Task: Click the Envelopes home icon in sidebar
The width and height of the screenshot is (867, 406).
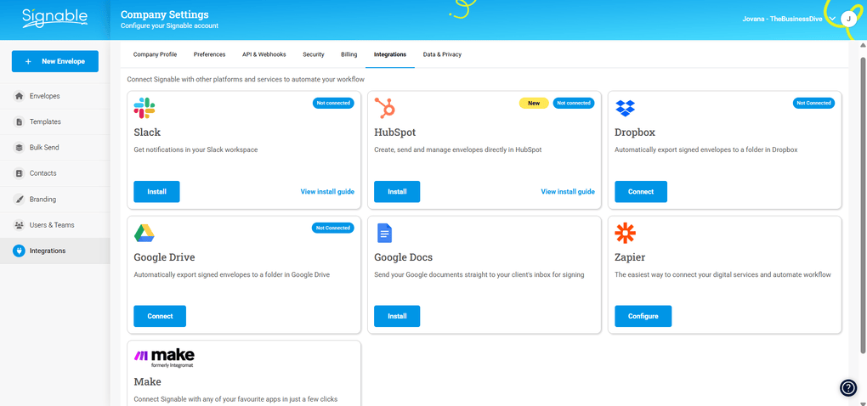Action: (x=19, y=96)
